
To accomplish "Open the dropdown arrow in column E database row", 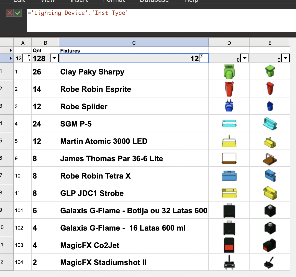I will point(286,58).
